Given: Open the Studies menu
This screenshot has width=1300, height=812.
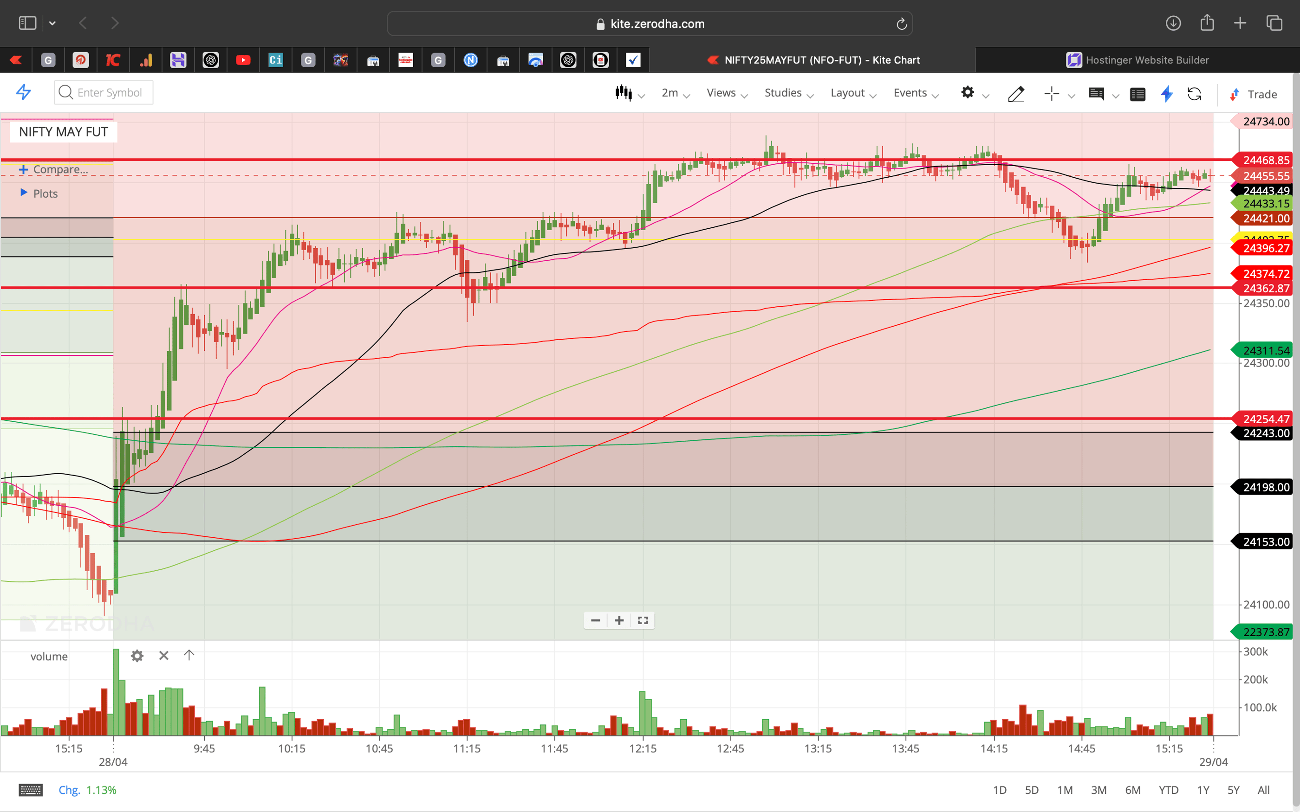Looking at the screenshot, I should 783,92.
